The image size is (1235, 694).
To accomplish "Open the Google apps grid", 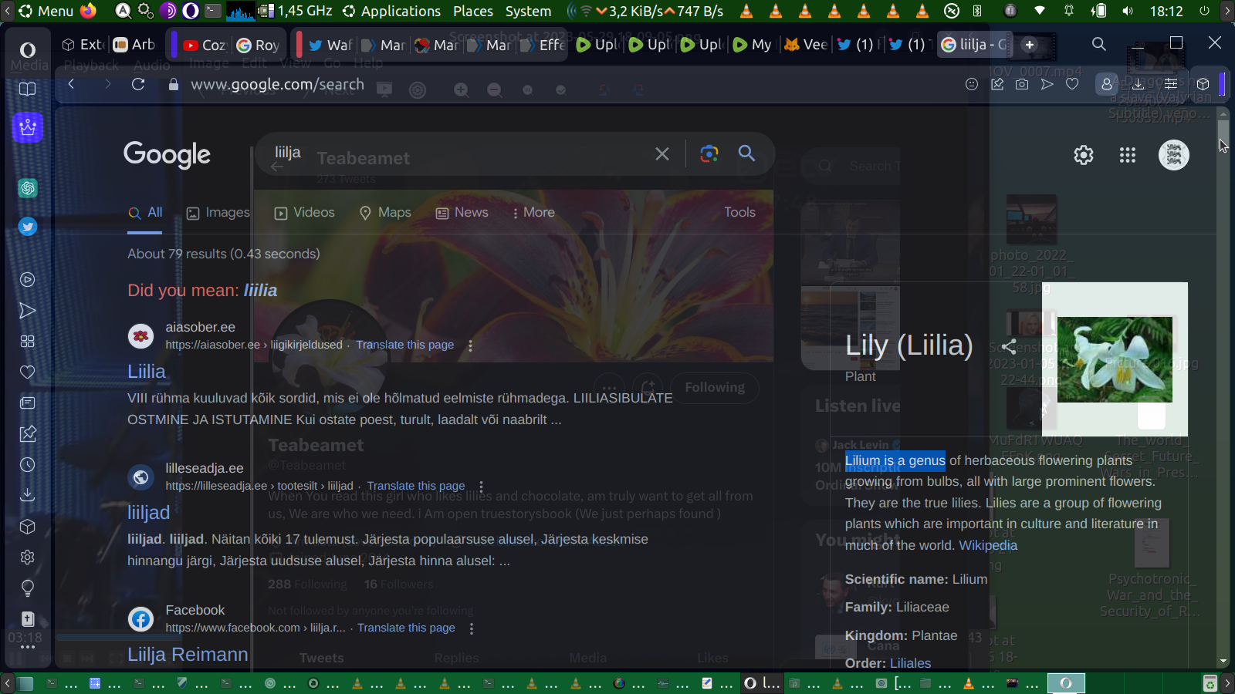I will click(x=1128, y=155).
